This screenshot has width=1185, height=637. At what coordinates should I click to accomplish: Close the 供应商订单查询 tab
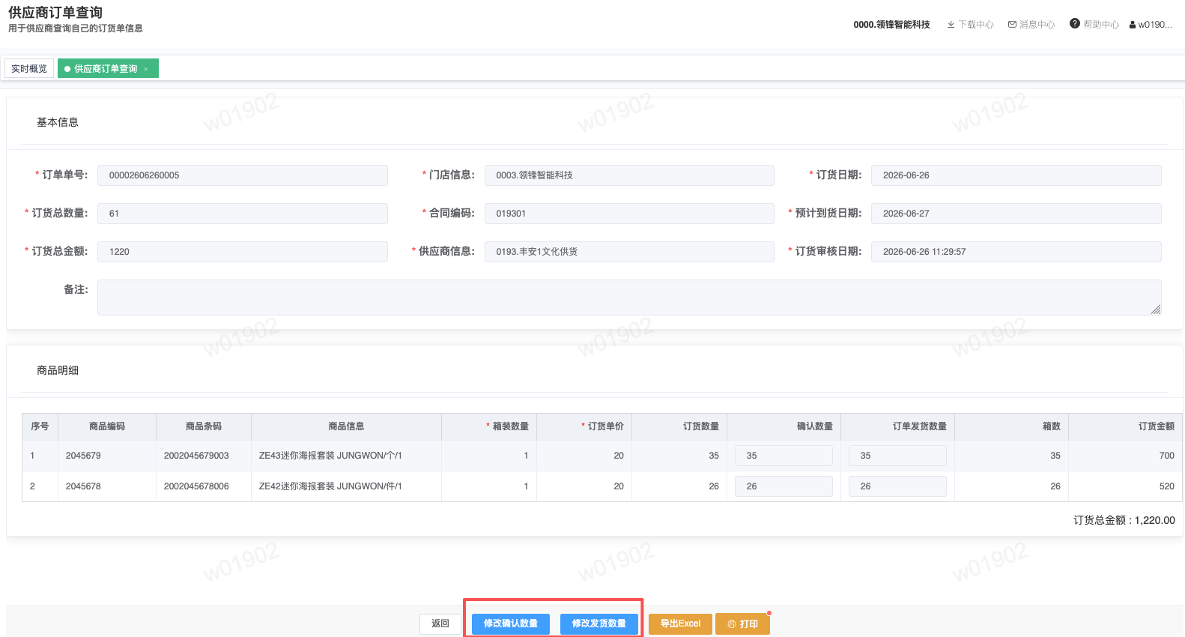click(x=146, y=69)
